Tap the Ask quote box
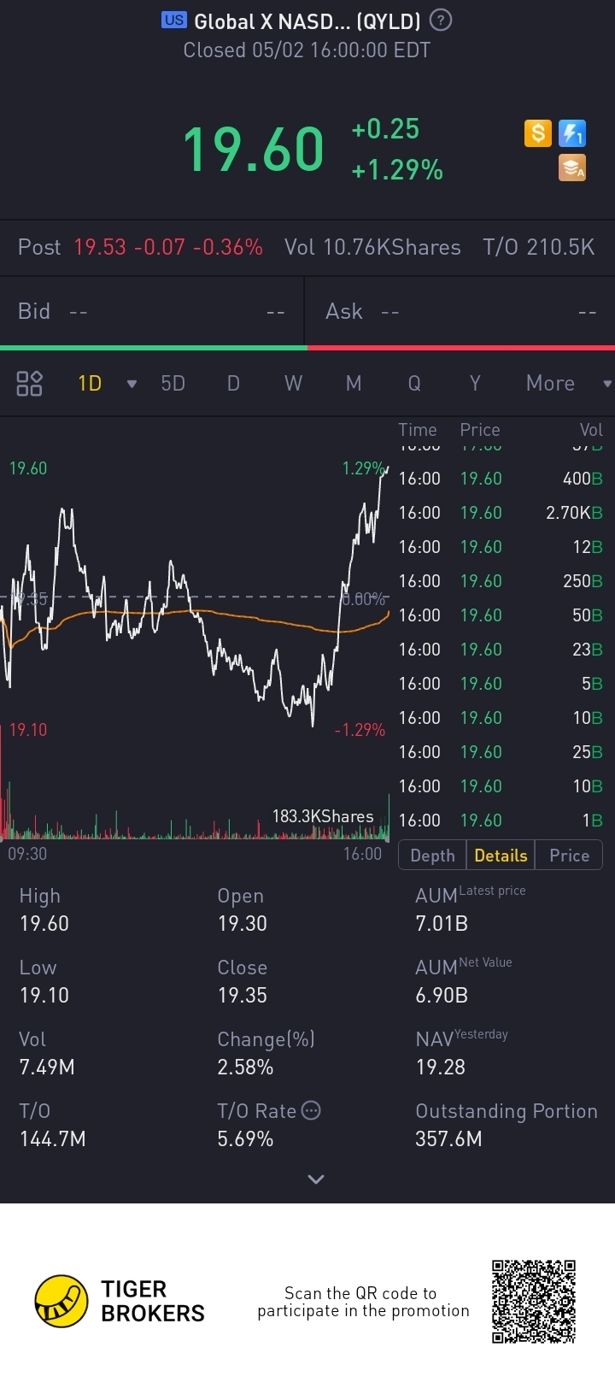The width and height of the screenshot is (615, 1400). pos(460,311)
